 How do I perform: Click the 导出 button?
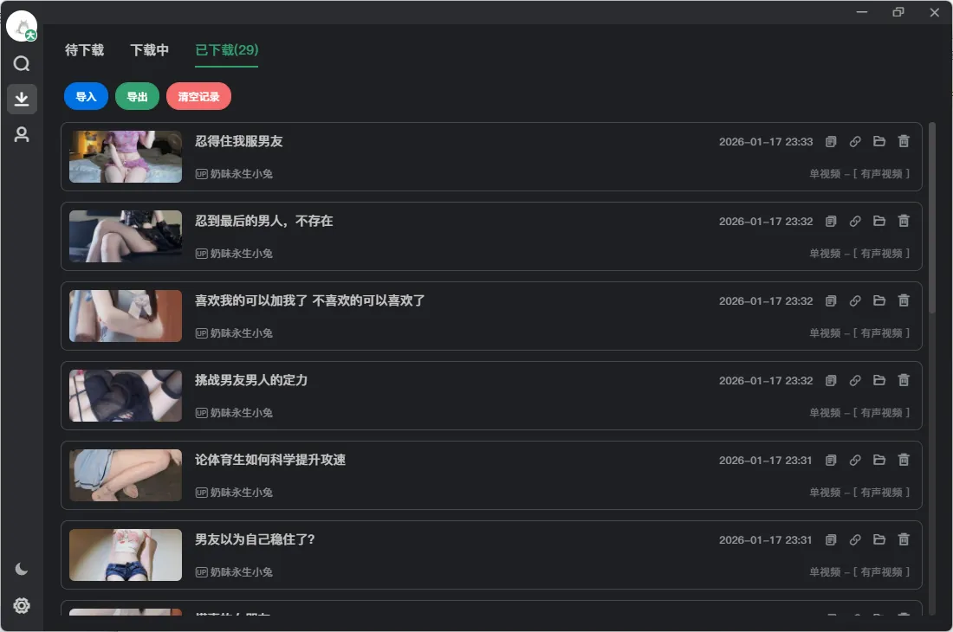[136, 96]
